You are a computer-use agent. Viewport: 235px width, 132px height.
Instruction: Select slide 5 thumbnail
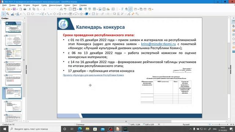[13, 80]
